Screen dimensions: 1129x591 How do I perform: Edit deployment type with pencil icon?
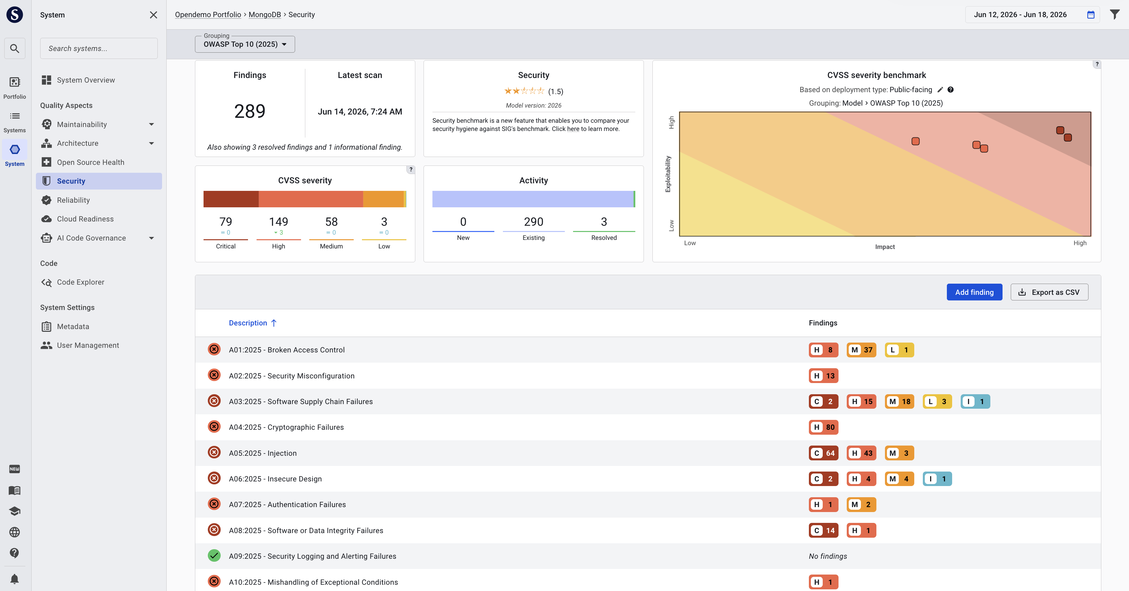[x=940, y=90]
